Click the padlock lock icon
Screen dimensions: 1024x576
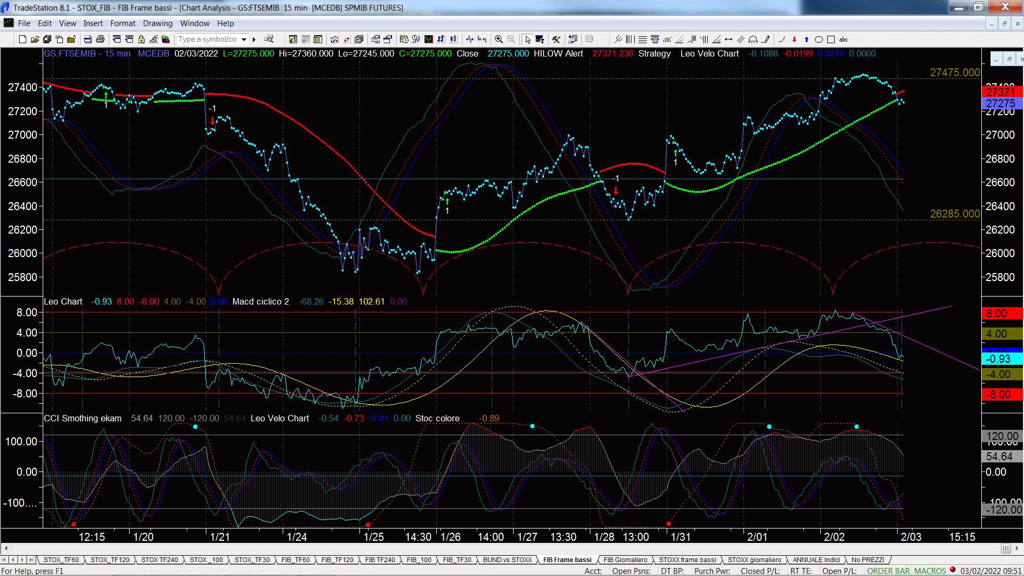(x=141, y=39)
